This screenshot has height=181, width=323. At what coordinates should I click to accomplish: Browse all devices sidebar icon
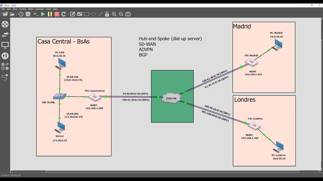pyautogui.click(x=5, y=66)
